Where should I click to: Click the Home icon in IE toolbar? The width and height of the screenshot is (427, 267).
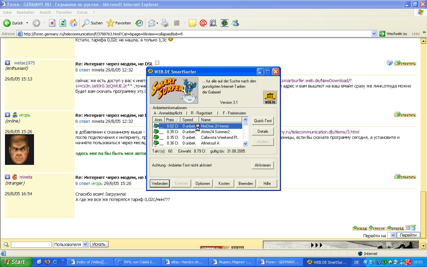coord(73,23)
